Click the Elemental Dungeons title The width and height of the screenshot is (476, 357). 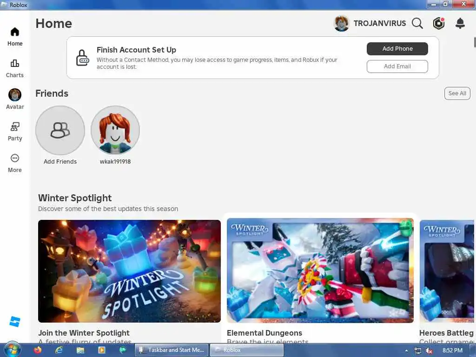point(264,333)
